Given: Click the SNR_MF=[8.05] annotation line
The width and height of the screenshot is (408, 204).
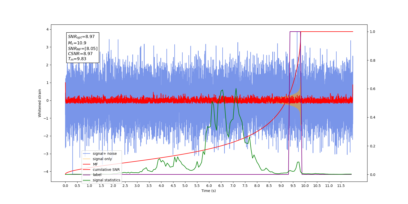Looking at the screenshot, I should 83,48.
